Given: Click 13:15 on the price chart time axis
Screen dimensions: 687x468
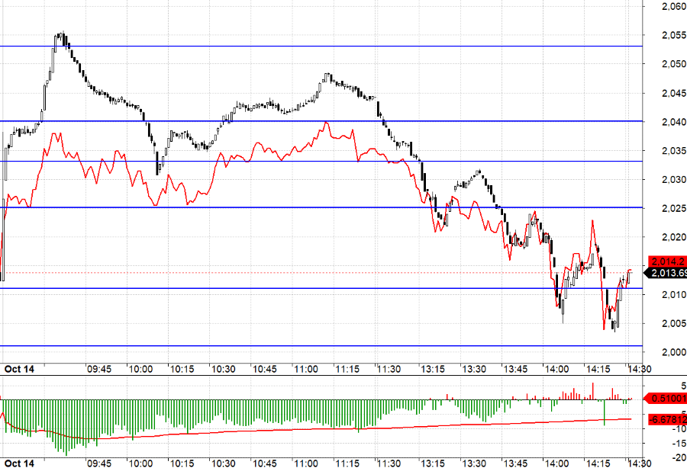Looking at the screenshot, I should 434,369.
